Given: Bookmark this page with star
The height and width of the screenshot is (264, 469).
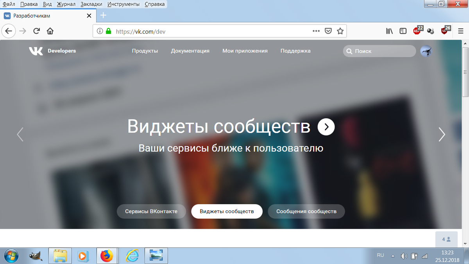Looking at the screenshot, I should click(x=340, y=31).
